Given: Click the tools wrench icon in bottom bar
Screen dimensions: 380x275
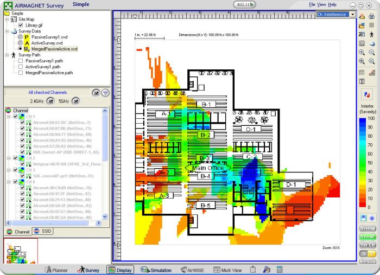Looking at the screenshot, I should click(267, 270).
